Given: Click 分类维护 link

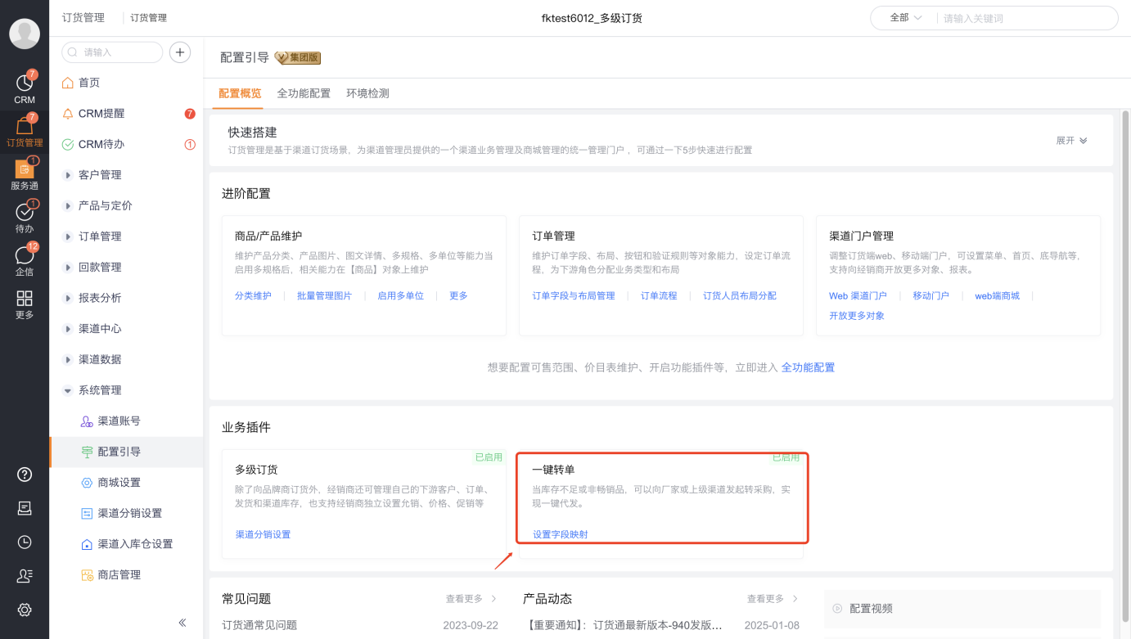Looking at the screenshot, I should (253, 296).
